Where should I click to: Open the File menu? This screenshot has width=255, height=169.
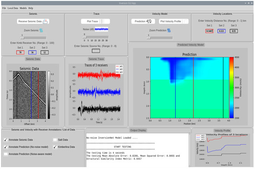click(4, 8)
